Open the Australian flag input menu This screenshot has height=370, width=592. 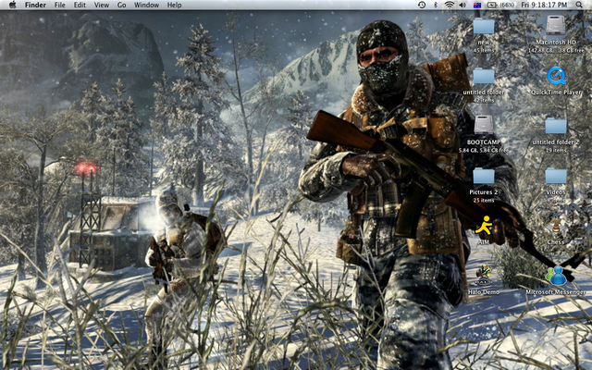(x=477, y=5)
